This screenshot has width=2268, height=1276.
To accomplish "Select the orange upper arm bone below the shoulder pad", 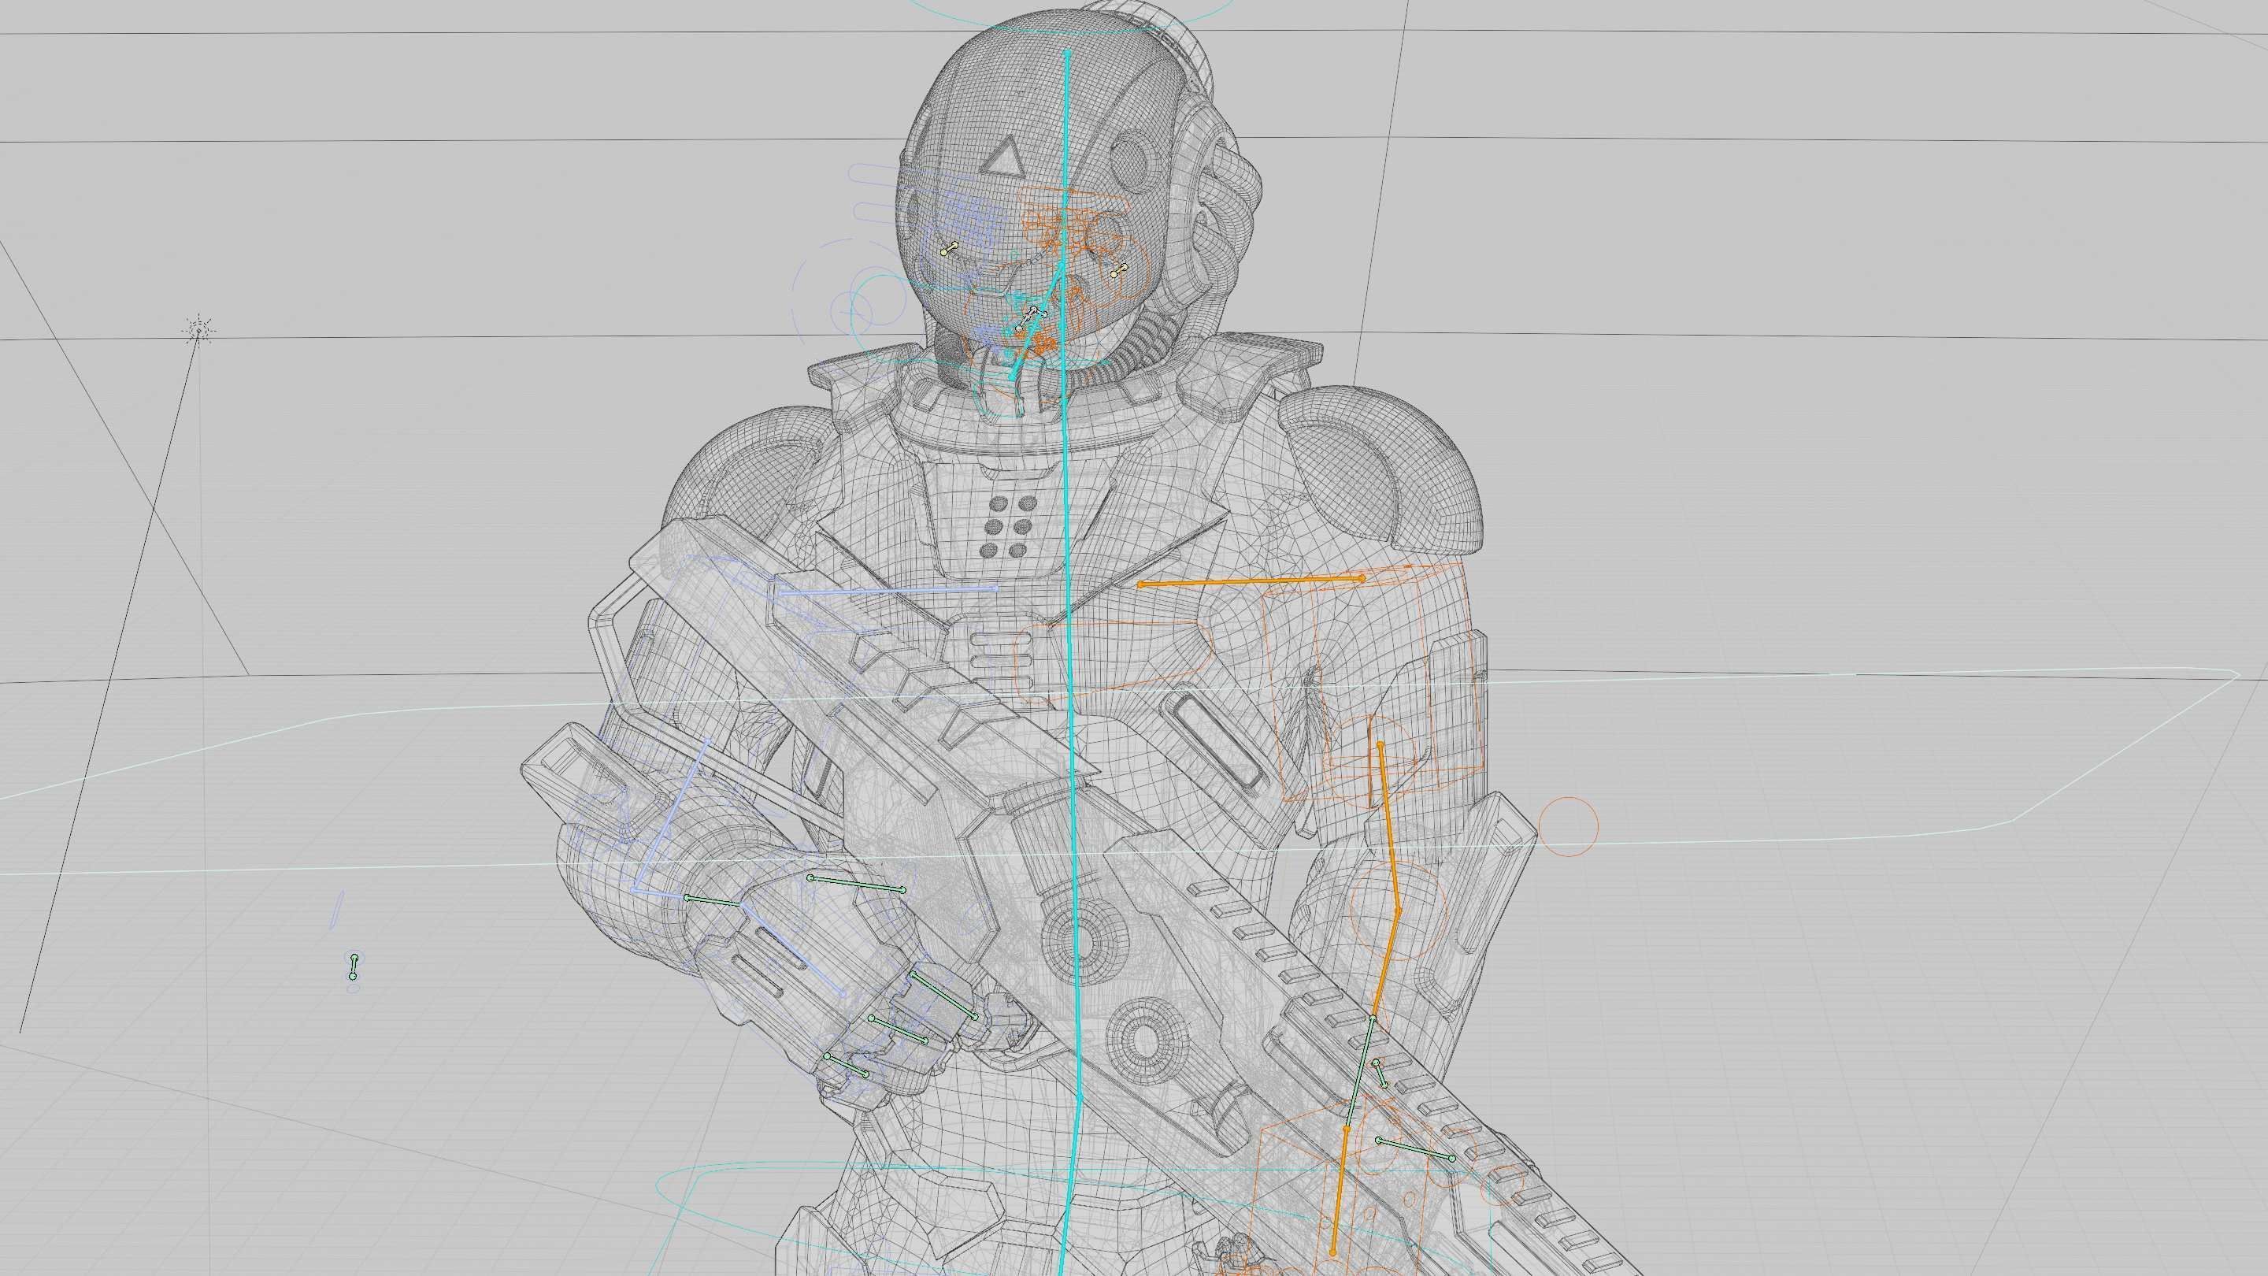I will point(1388,828).
